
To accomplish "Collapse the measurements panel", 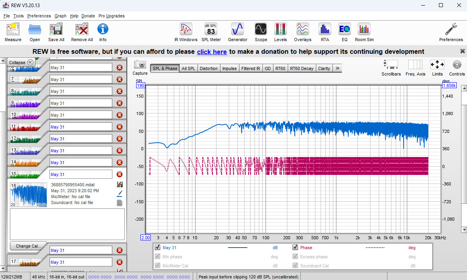I will (21, 62).
